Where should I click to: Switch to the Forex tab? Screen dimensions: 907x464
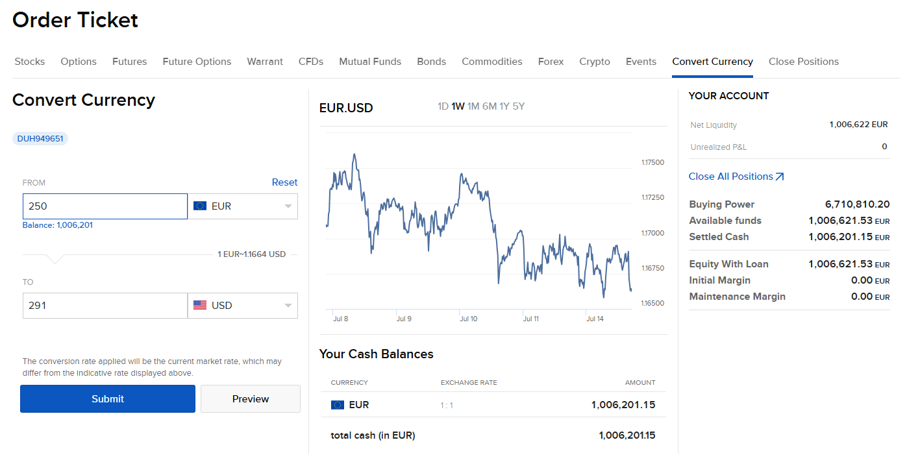(x=551, y=61)
